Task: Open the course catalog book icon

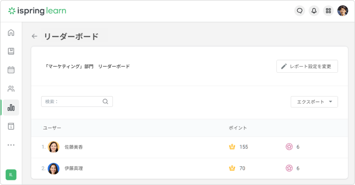Action: pyautogui.click(x=11, y=51)
